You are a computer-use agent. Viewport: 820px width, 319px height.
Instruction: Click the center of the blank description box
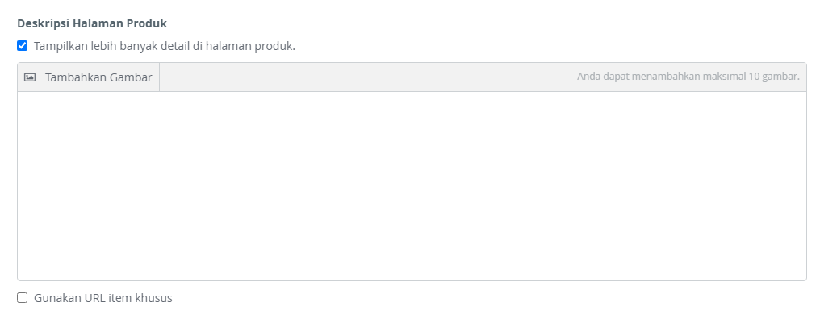[412, 186]
